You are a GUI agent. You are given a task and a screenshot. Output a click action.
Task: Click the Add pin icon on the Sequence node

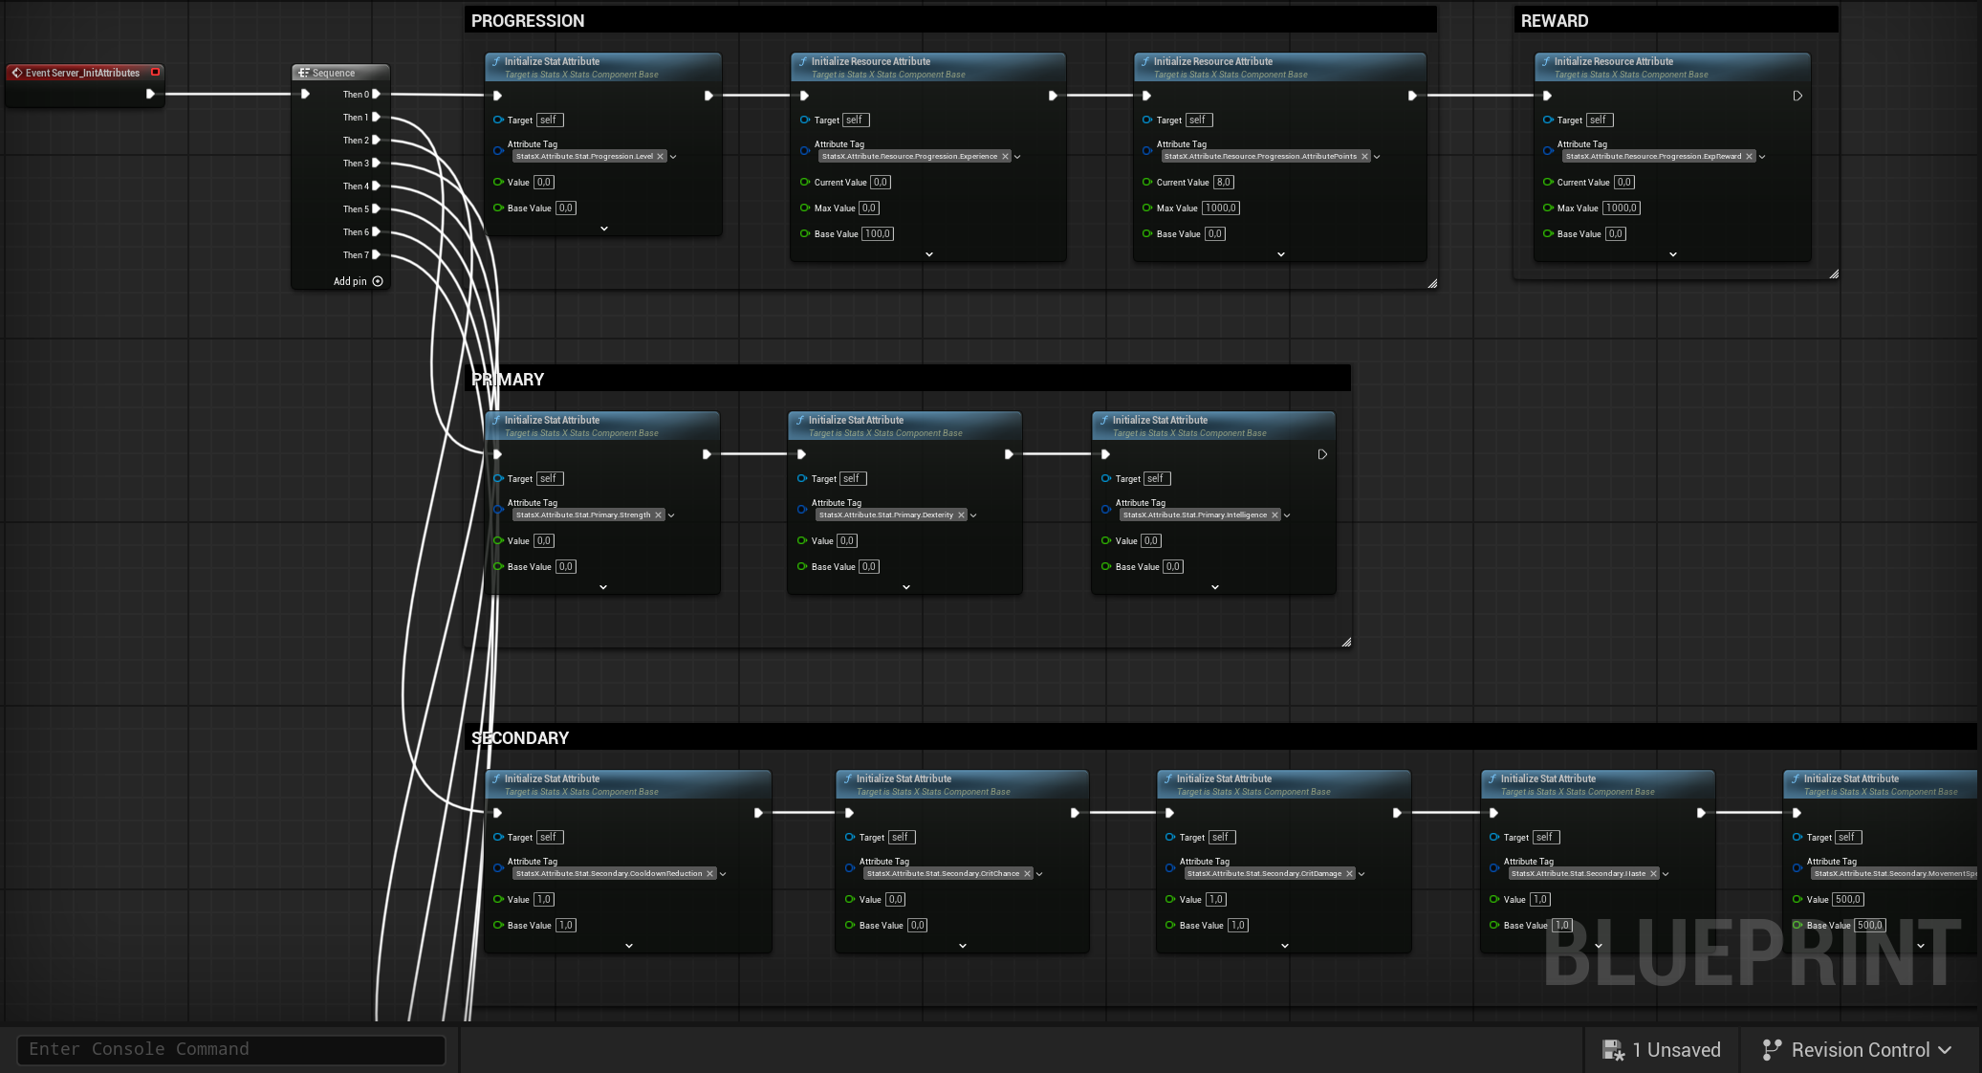[x=377, y=281]
